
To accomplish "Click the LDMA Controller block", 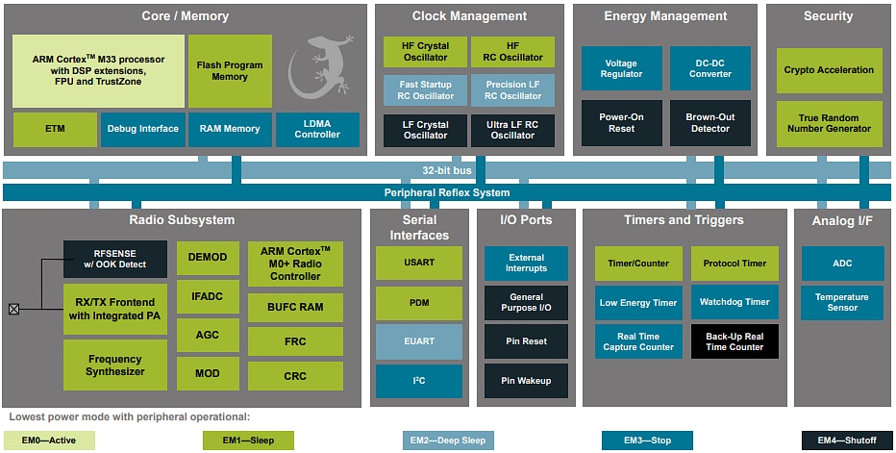I will tap(317, 129).
